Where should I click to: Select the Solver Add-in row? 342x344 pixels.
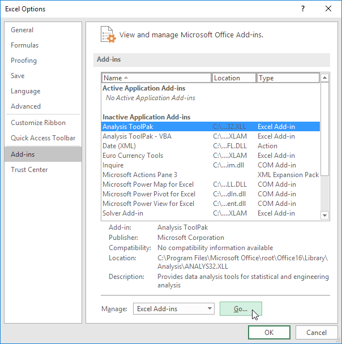click(211, 213)
